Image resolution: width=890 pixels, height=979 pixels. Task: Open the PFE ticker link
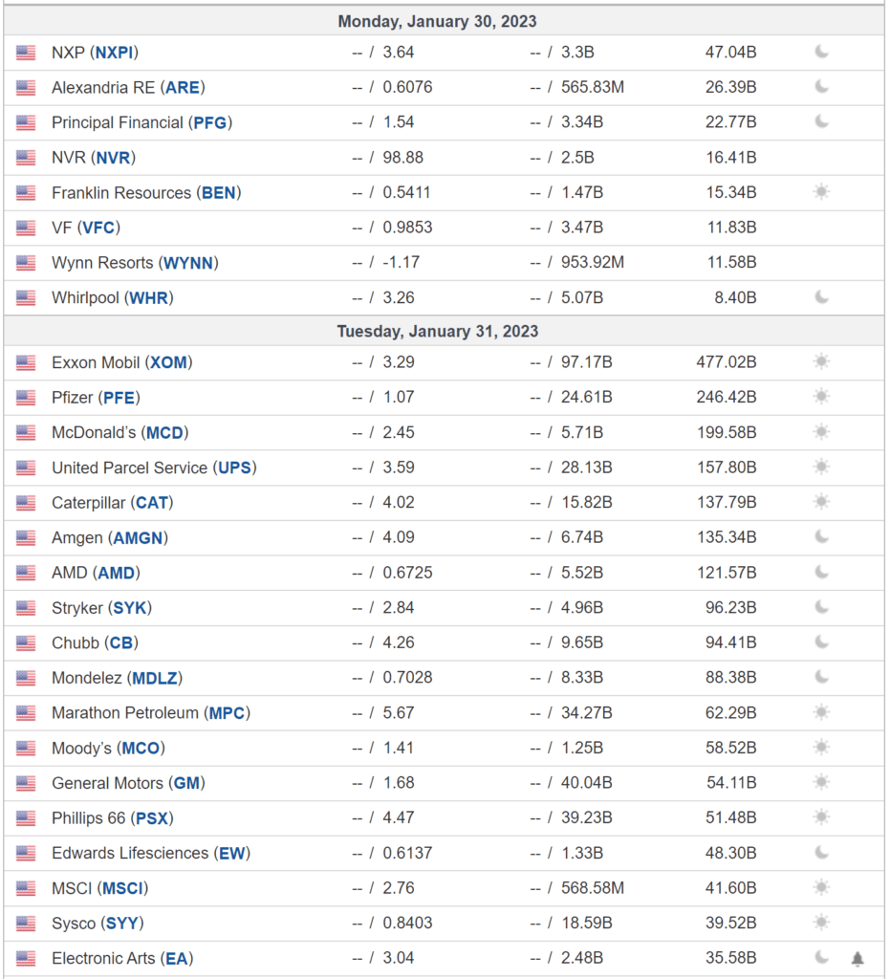pyautogui.click(x=119, y=397)
